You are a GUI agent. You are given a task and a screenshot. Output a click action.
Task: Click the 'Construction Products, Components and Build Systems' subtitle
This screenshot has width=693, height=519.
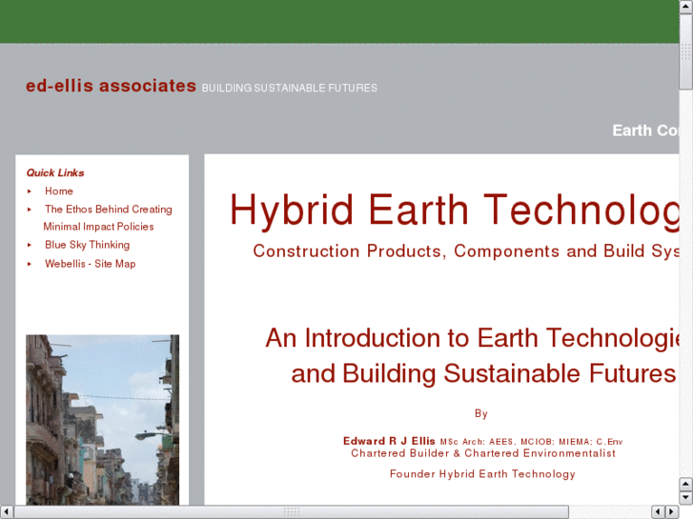tap(466, 250)
